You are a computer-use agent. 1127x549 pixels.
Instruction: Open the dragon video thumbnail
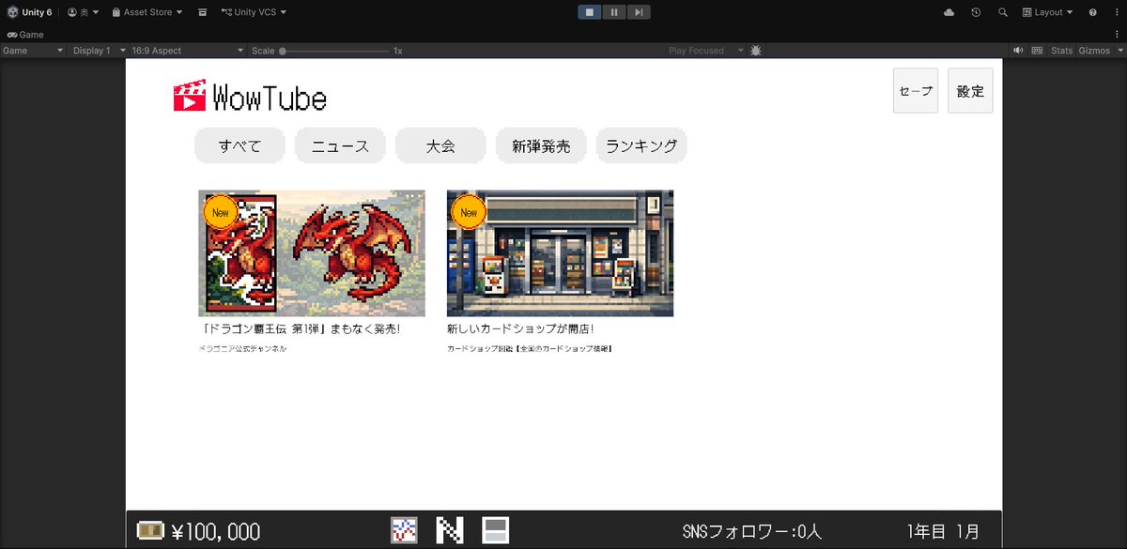(x=311, y=252)
